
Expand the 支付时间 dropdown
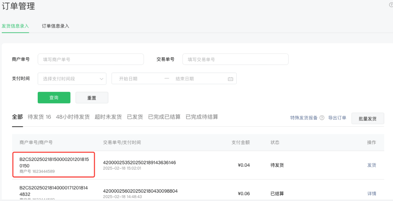pos(72,79)
